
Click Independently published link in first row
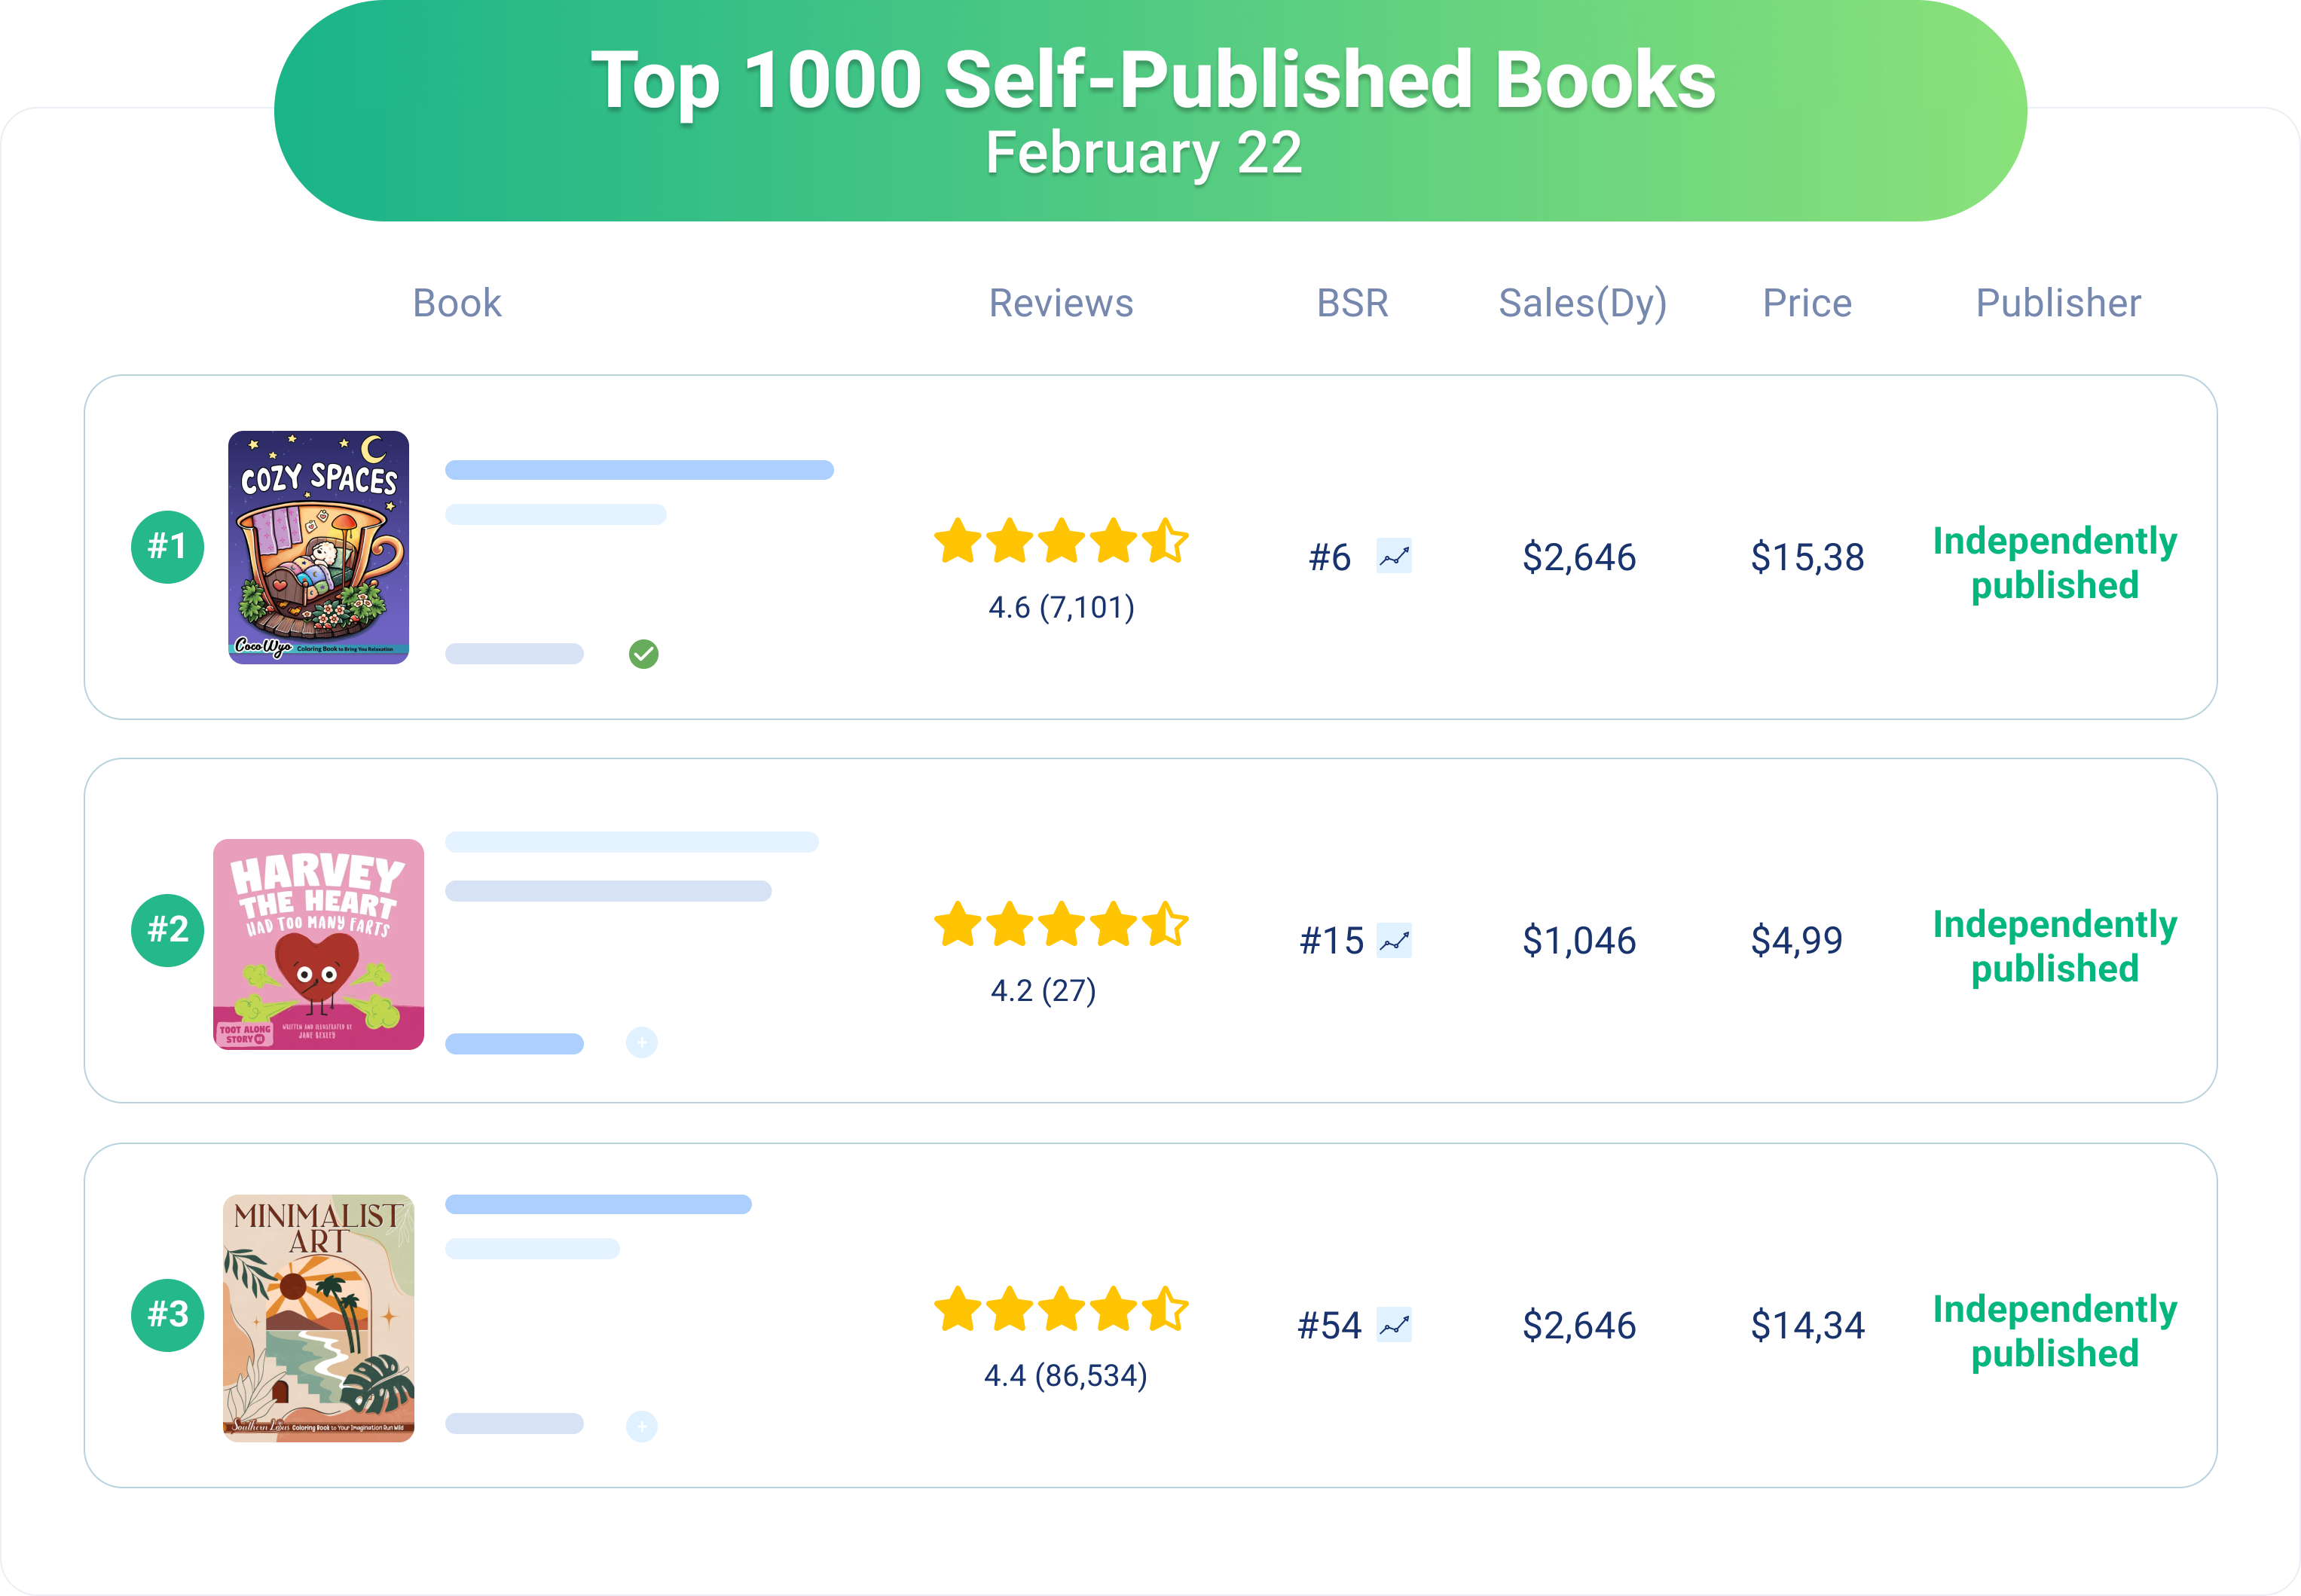(2055, 563)
